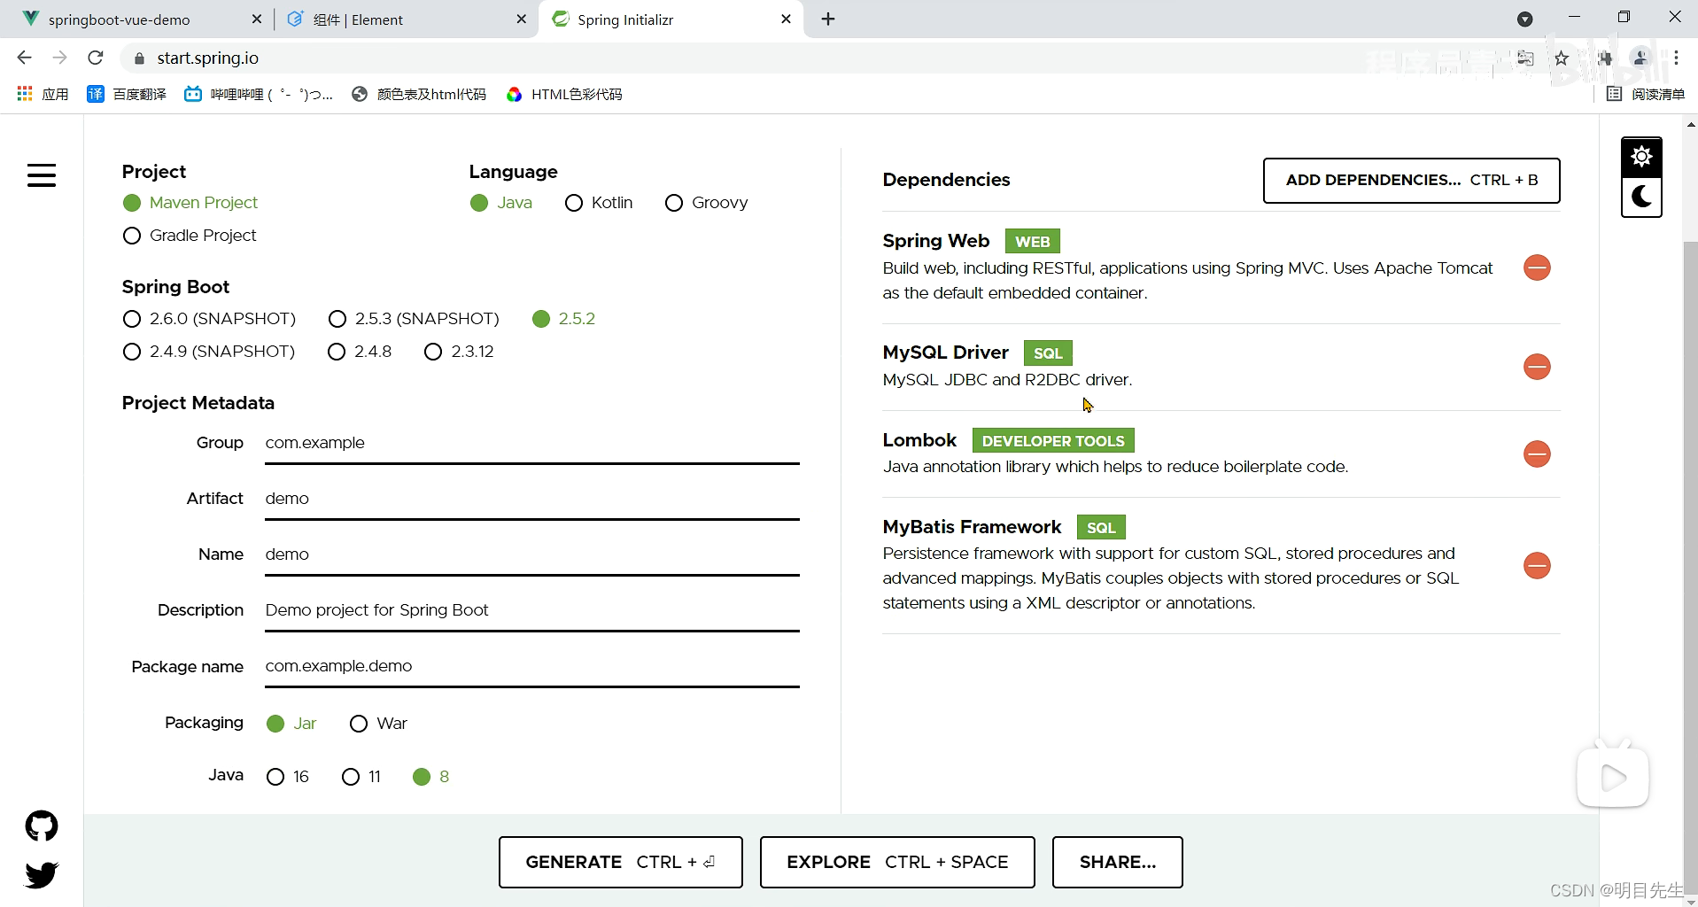Open the Twitter link icon

pyautogui.click(x=42, y=875)
